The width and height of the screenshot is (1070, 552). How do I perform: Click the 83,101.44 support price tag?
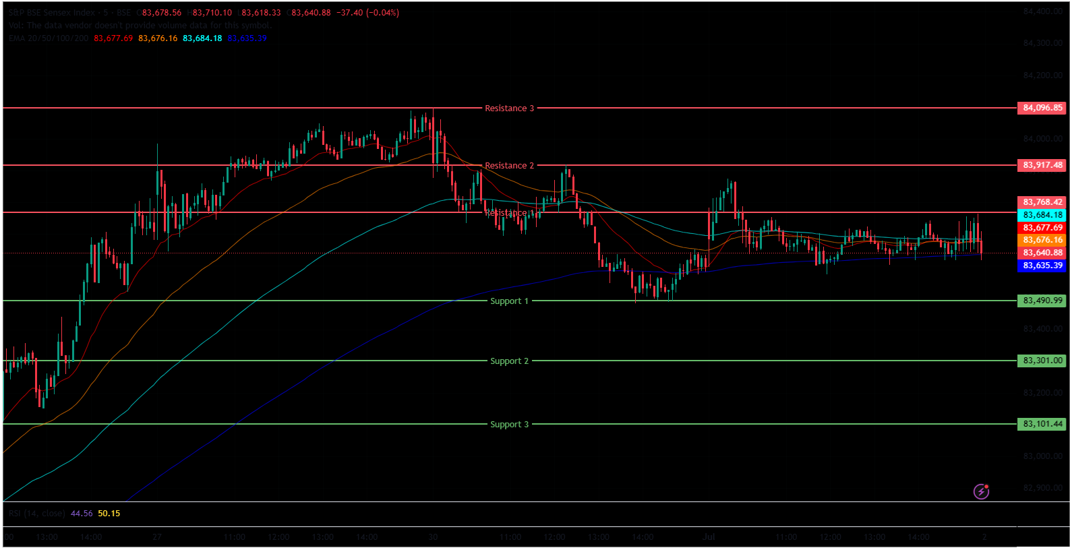coord(1042,424)
